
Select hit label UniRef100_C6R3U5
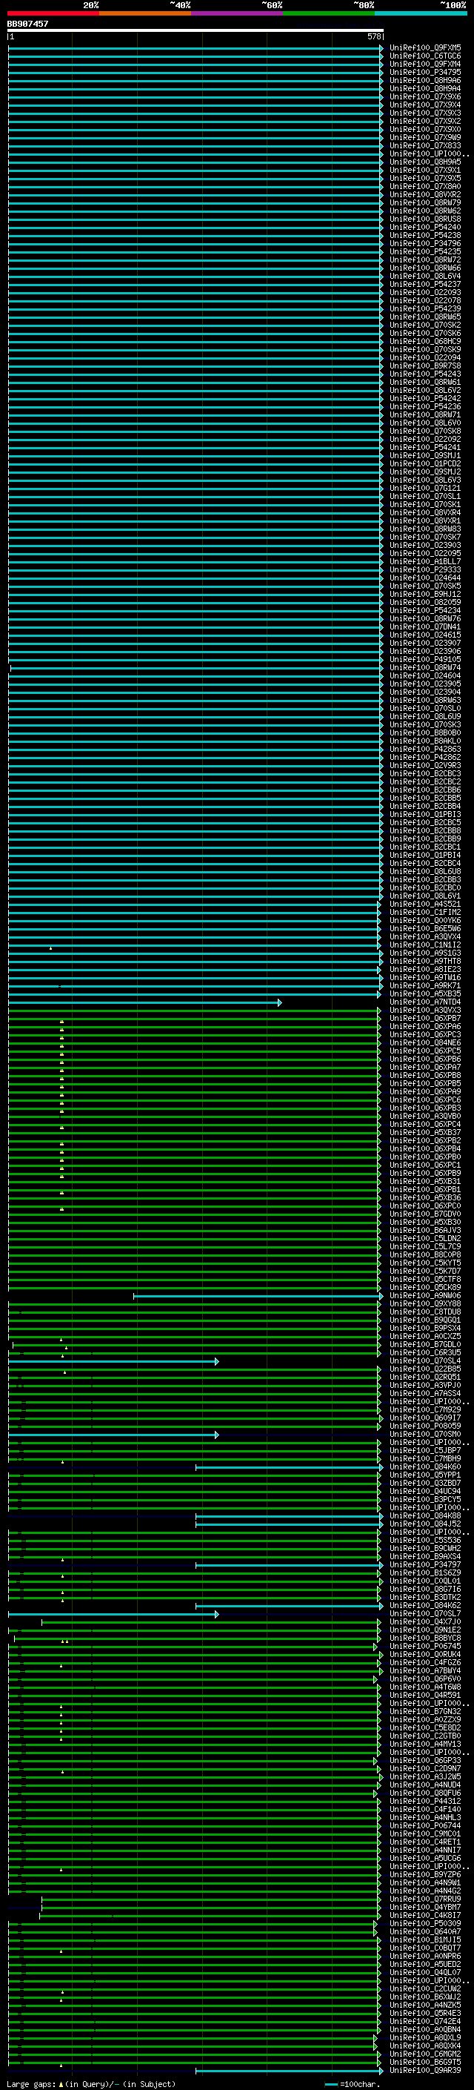pyautogui.click(x=425, y=1353)
